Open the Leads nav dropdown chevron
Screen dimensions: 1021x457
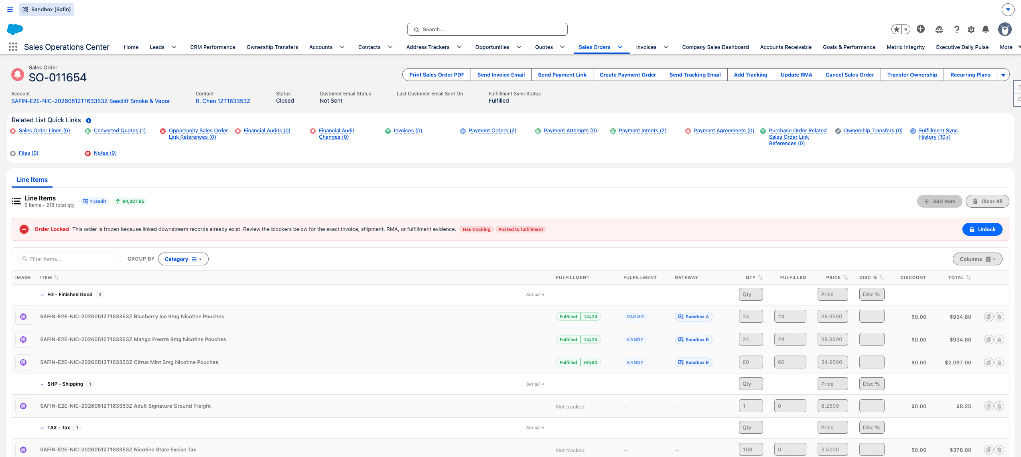point(174,47)
